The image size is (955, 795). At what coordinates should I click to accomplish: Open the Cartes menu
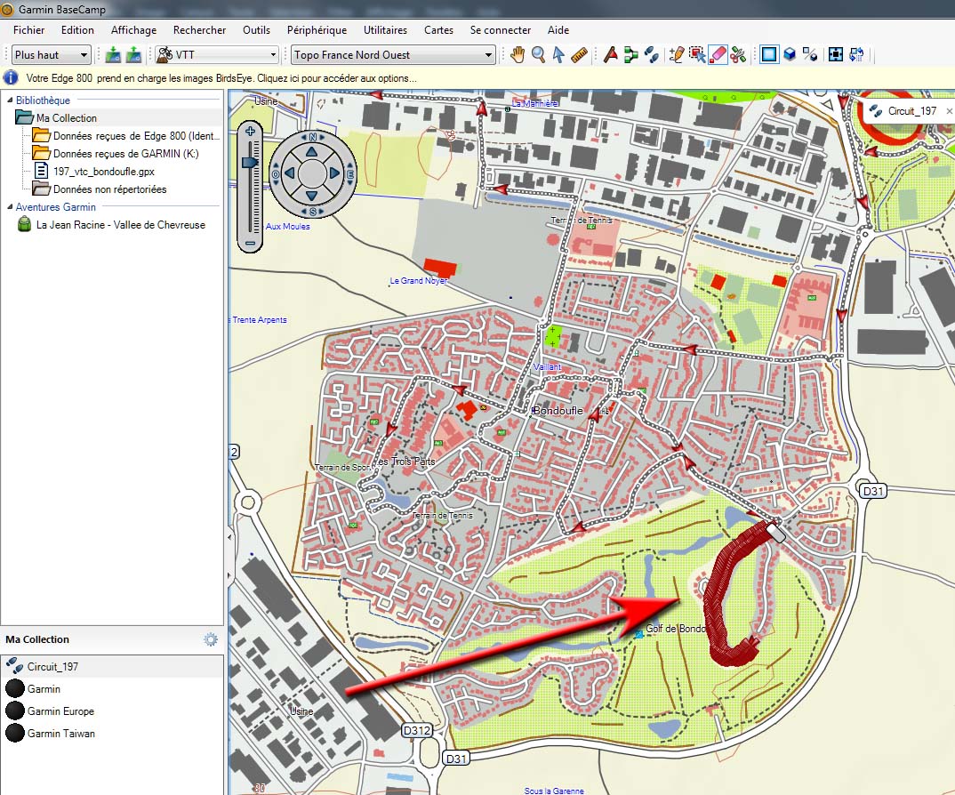tap(438, 30)
